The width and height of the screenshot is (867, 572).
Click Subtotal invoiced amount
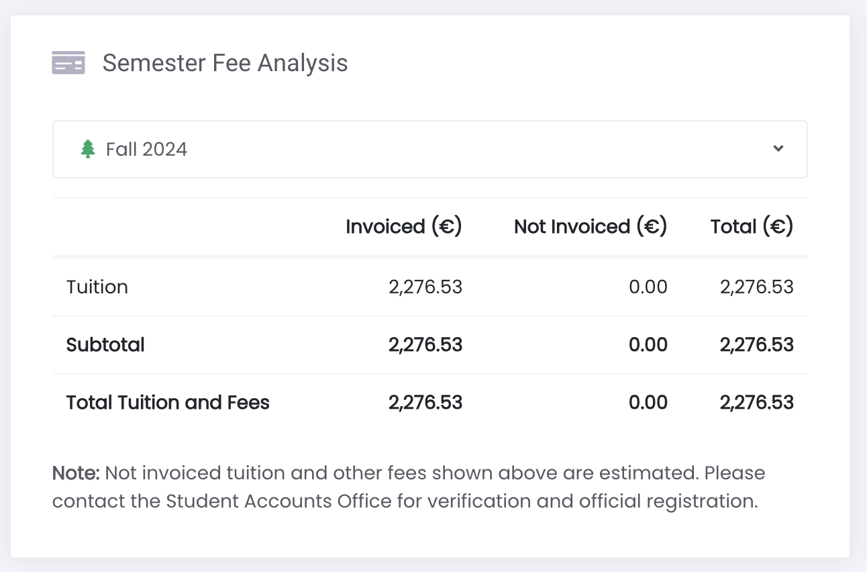[425, 345]
